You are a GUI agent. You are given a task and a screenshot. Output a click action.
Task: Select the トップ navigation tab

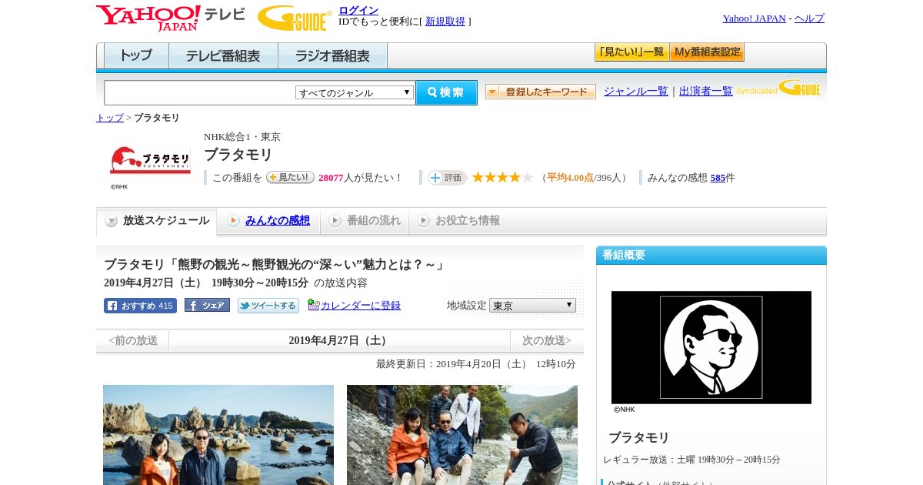coord(136,56)
